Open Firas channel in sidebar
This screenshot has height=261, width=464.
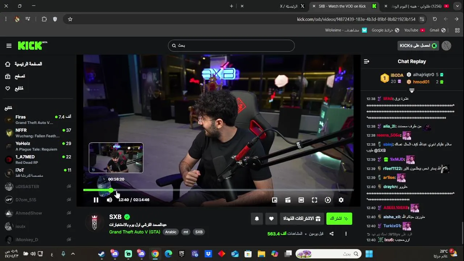pos(38,120)
